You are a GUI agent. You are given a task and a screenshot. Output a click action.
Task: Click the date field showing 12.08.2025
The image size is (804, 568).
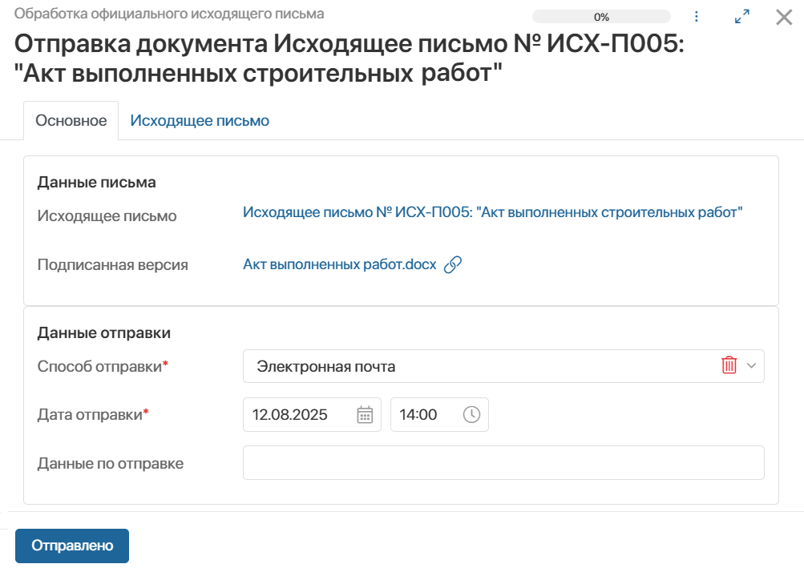pyautogui.click(x=298, y=415)
